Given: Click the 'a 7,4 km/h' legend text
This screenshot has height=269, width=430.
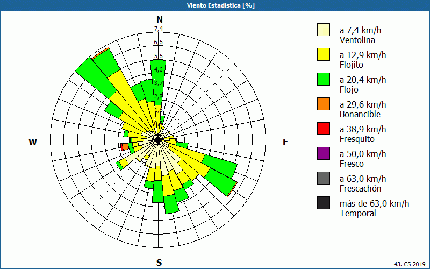Looking at the screenshot, I should 360,30.
